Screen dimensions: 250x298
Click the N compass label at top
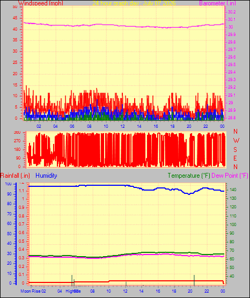click(236, 132)
